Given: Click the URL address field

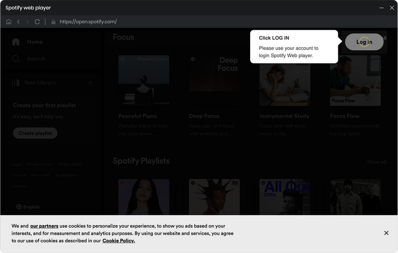Looking at the screenshot, I should [x=88, y=22].
